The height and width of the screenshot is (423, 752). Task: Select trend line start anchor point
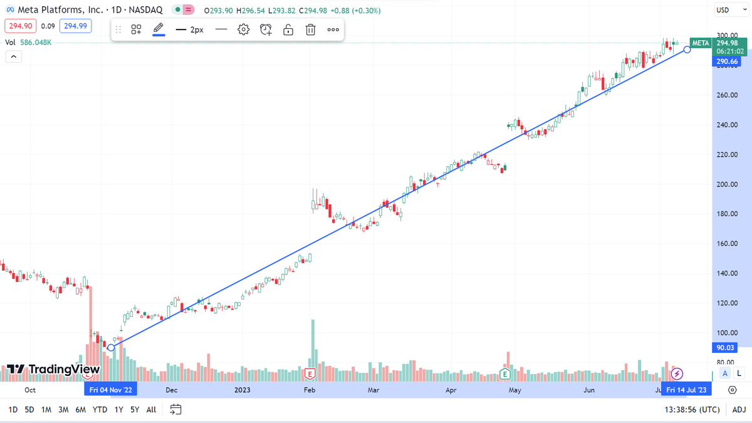(x=111, y=347)
